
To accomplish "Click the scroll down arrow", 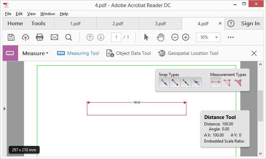I will click(x=260, y=154).
